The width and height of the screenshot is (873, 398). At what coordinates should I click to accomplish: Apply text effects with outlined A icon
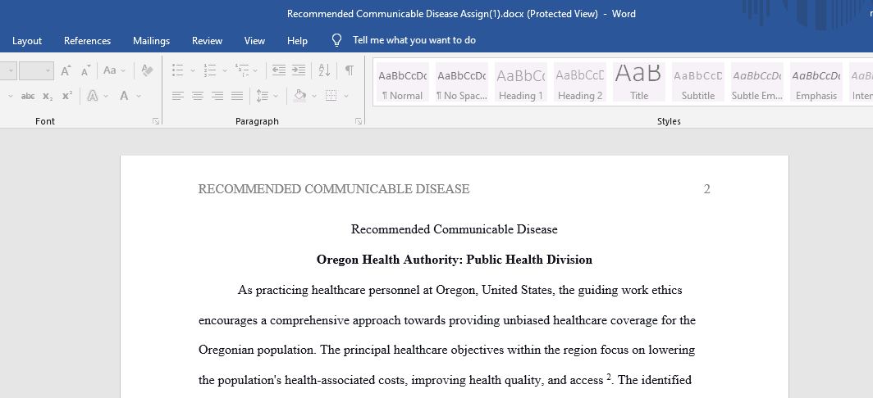point(93,96)
